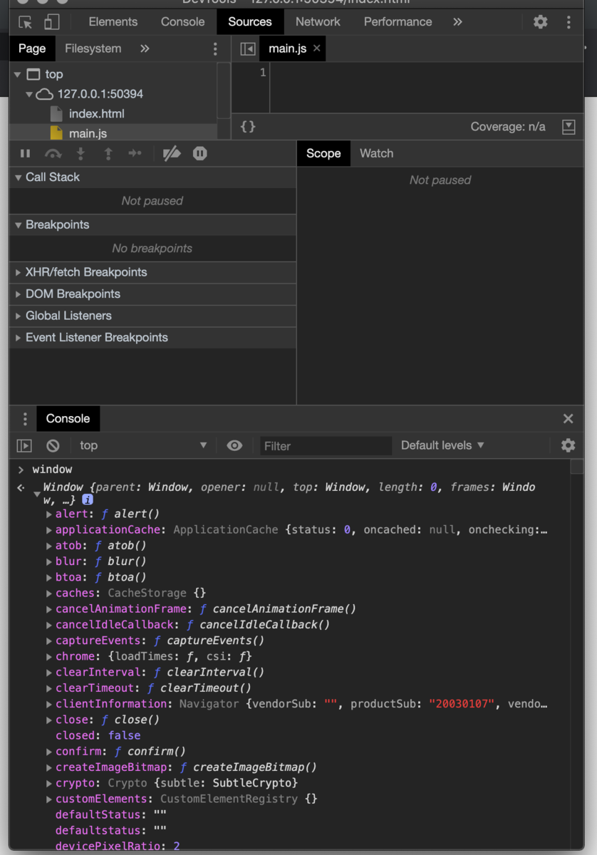Toggle the device toolbar icon
The height and width of the screenshot is (855, 597).
tap(51, 22)
